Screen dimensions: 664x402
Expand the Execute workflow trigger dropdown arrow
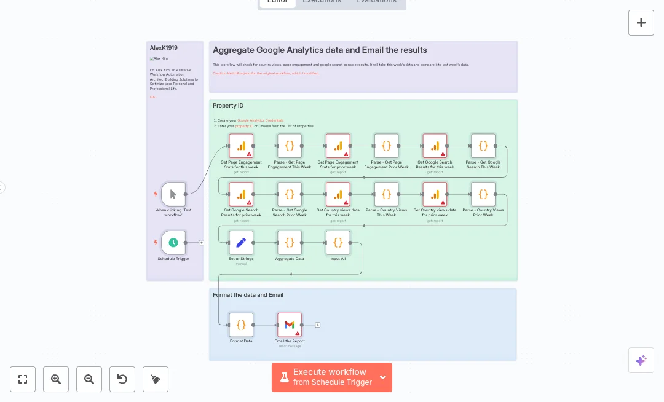pos(383,377)
